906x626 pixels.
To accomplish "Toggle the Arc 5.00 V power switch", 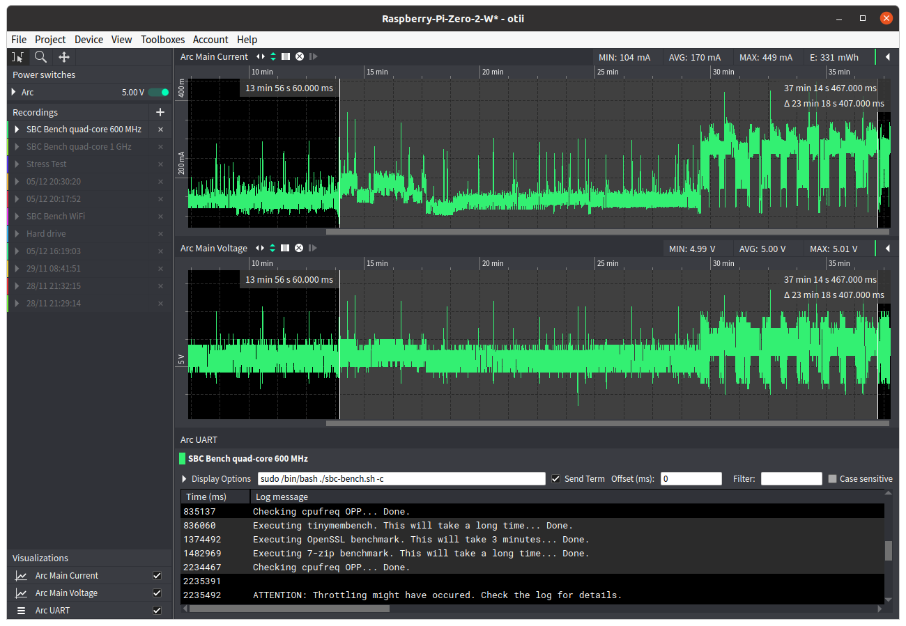I will click(158, 92).
